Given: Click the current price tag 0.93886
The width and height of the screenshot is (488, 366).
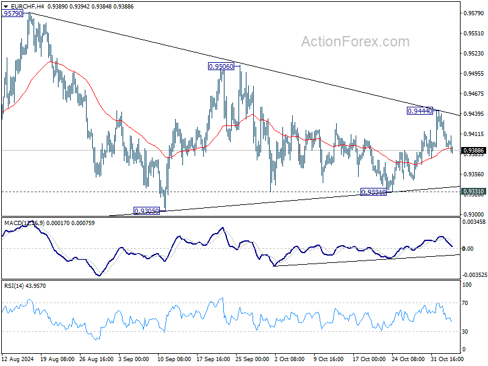Looking at the screenshot, I should [x=474, y=151].
